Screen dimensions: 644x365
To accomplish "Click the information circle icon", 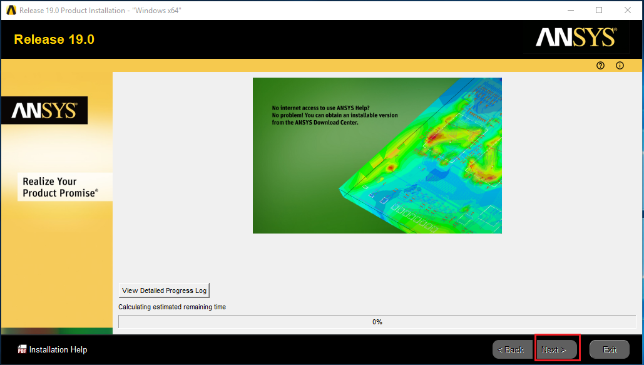I will pos(620,65).
